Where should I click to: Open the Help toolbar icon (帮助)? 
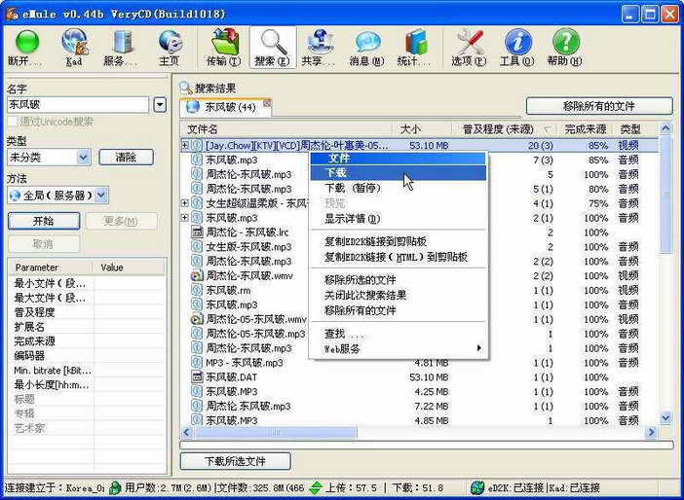[x=565, y=46]
